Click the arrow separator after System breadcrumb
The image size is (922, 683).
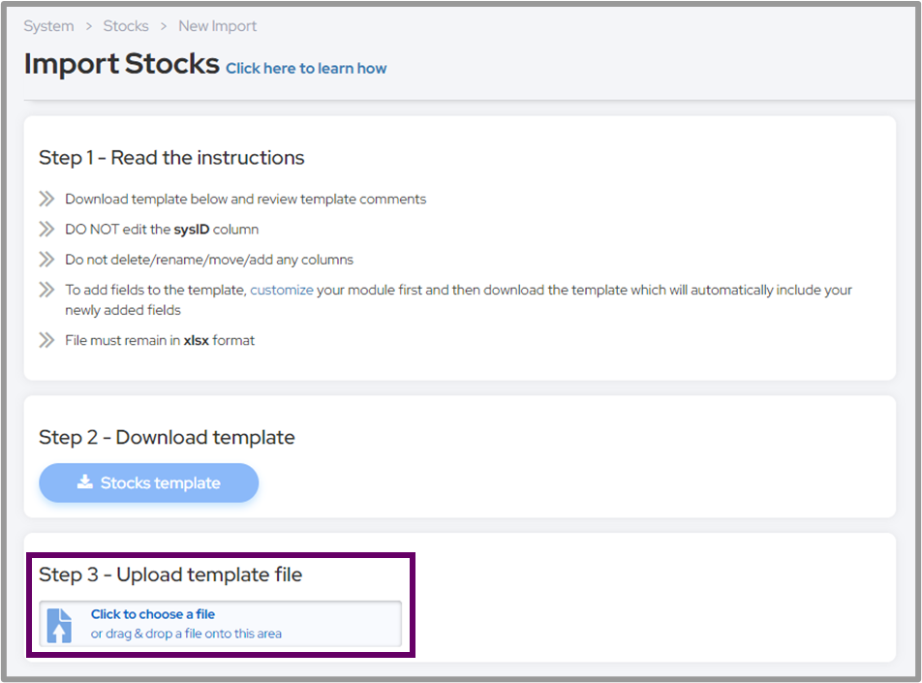tap(88, 26)
